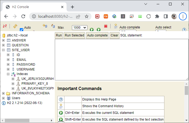Collapse the Indexes node
This screenshot has width=189, height=123.
[x=8, y=74]
